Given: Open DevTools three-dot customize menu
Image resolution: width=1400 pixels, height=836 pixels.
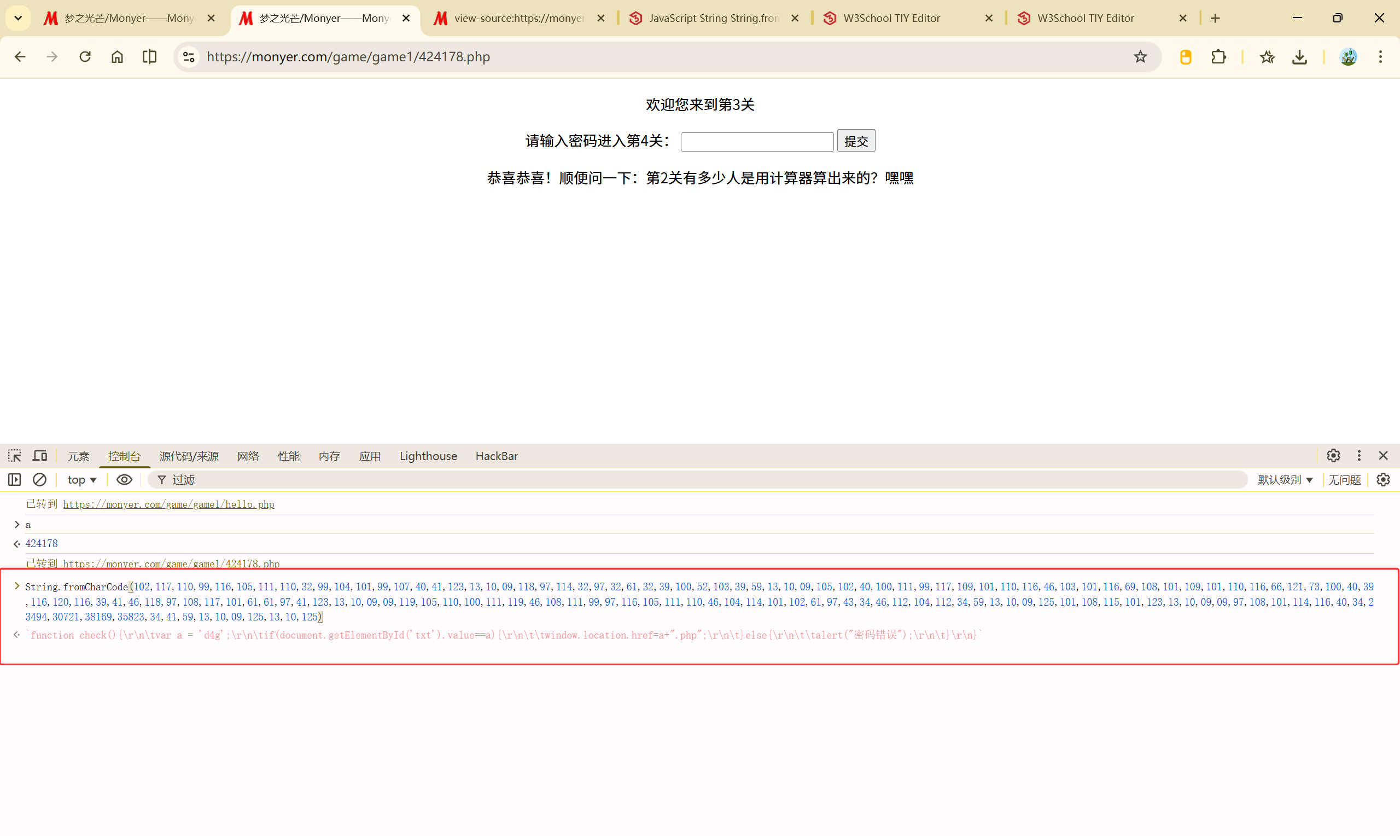Looking at the screenshot, I should click(1359, 455).
